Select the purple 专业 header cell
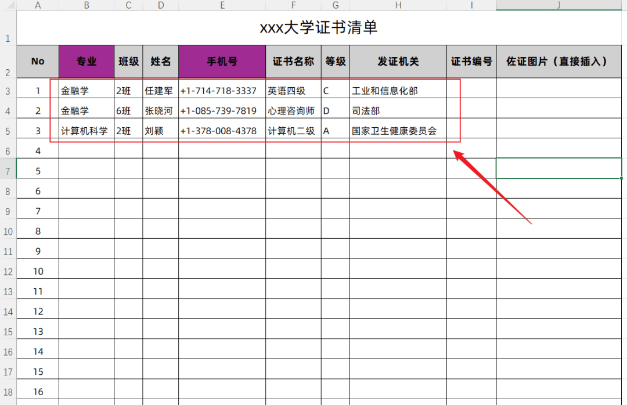The image size is (627, 405). (x=87, y=61)
